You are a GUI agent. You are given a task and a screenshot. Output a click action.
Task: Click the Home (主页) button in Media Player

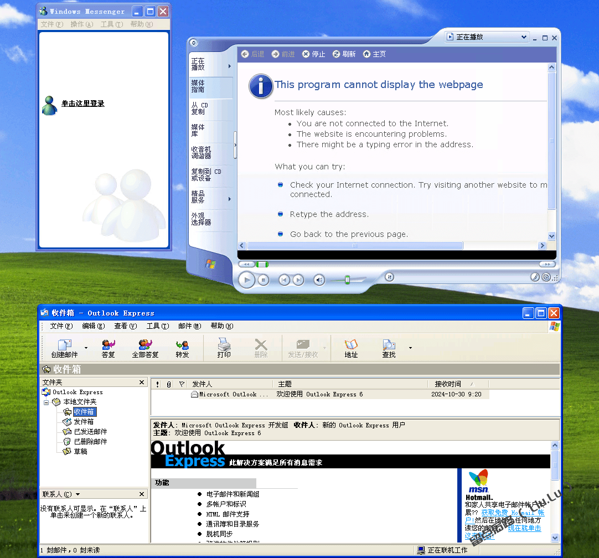click(x=374, y=54)
